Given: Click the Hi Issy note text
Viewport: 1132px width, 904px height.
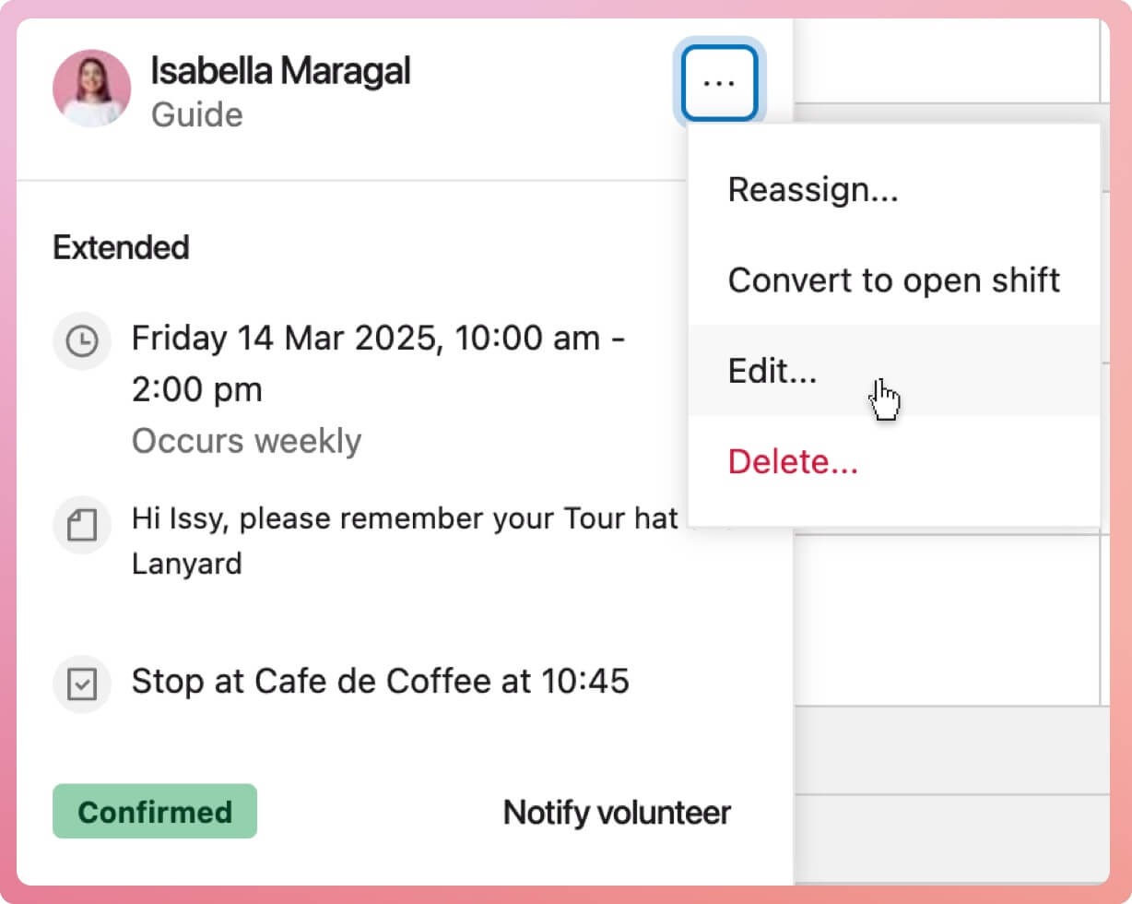Looking at the screenshot, I should (x=404, y=518).
